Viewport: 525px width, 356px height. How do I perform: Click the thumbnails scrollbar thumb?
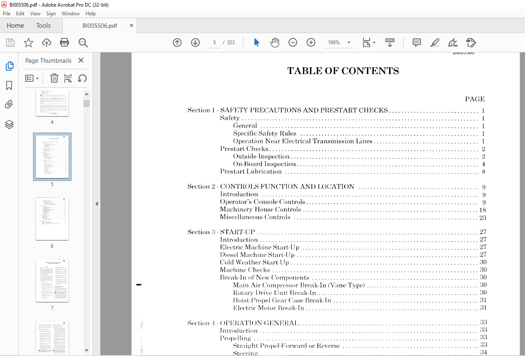pyautogui.click(x=86, y=103)
